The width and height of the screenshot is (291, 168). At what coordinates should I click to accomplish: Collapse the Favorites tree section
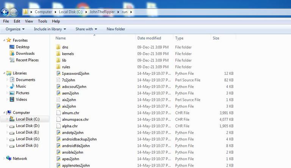coord(4,40)
